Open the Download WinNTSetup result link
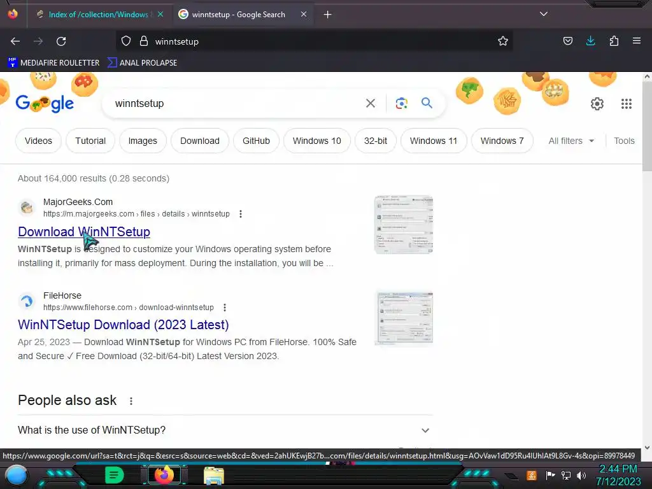 click(84, 232)
